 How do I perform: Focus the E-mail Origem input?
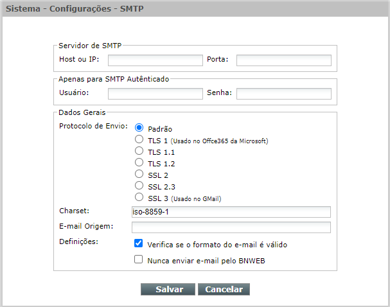tap(231, 227)
